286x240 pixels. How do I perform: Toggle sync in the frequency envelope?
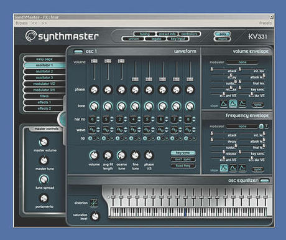pyautogui.click(x=258, y=170)
